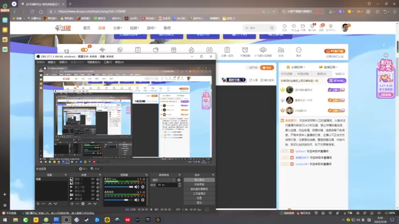Move the scene up in the Scenes panel
This screenshot has width=399, height=224.
50,204
